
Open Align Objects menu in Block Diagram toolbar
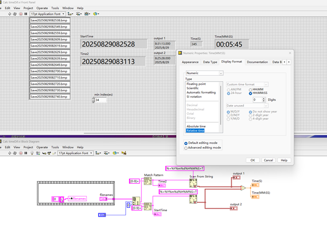pyautogui.click(x=98, y=153)
